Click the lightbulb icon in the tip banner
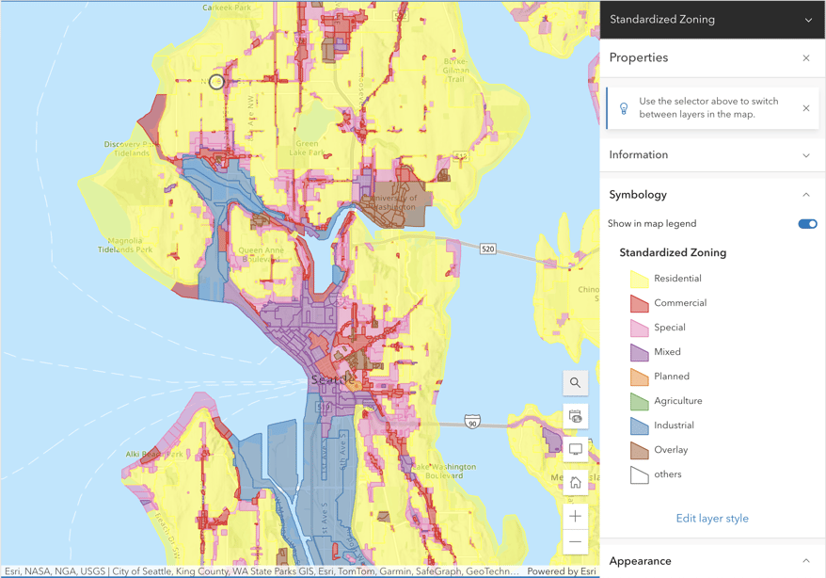The image size is (826, 578). pos(623,108)
